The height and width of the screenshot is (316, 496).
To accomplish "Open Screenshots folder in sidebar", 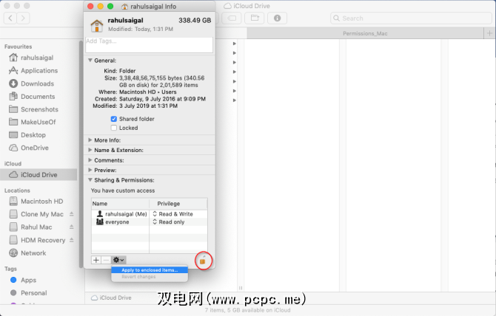I will [x=33, y=109].
